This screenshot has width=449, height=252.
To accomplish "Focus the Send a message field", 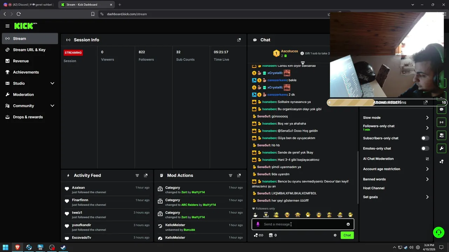I will click(303, 224).
